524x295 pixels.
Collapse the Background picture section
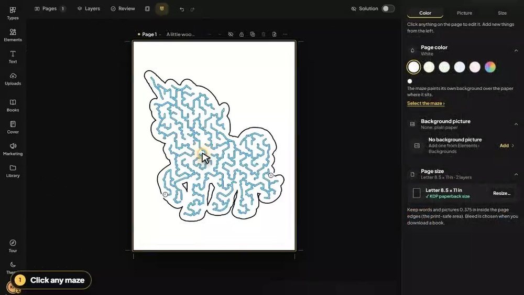coord(516,124)
